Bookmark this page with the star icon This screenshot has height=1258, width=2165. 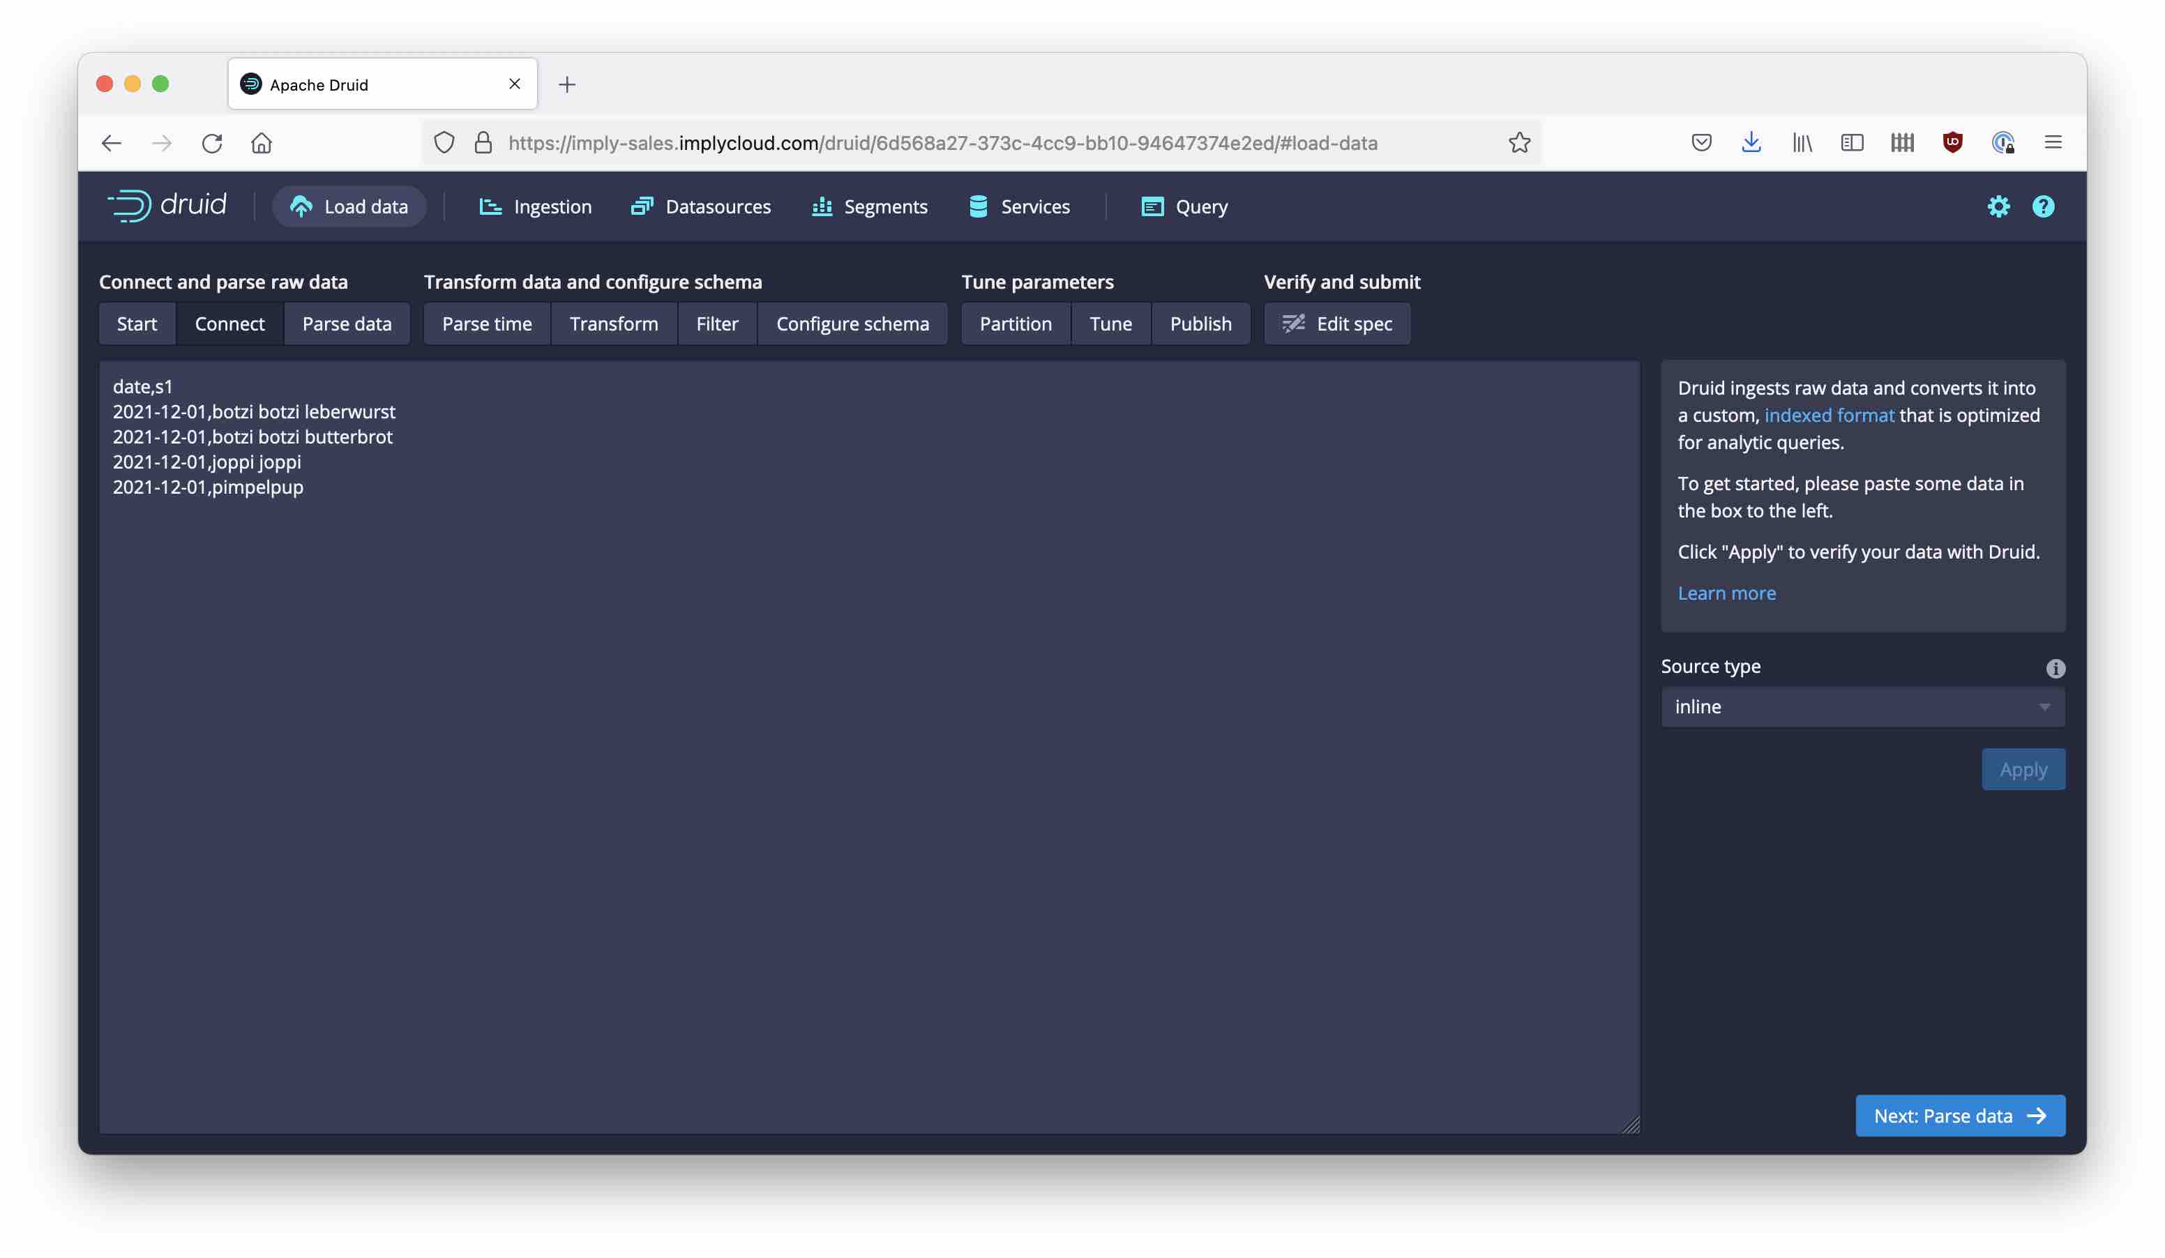tap(1519, 142)
